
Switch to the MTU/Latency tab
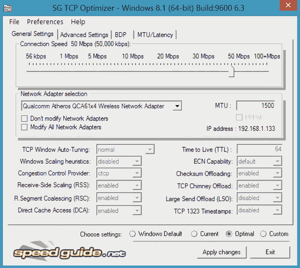[155, 35]
